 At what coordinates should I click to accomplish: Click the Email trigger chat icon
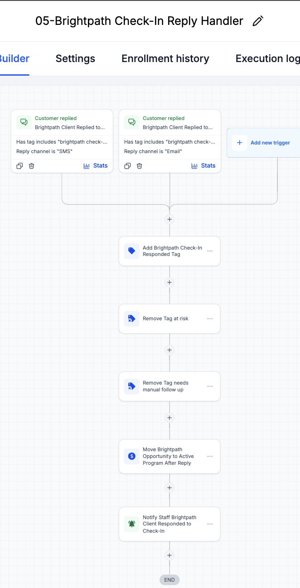point(132,122)
